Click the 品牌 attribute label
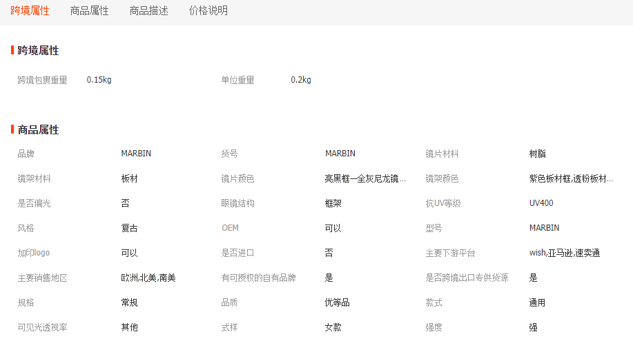Viewport: 633px width, 343px height. tap(26, 154)
